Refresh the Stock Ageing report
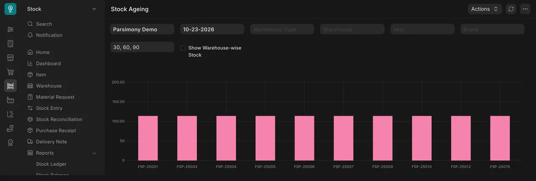Screen dimensions: 536x181 pos(511,9)
